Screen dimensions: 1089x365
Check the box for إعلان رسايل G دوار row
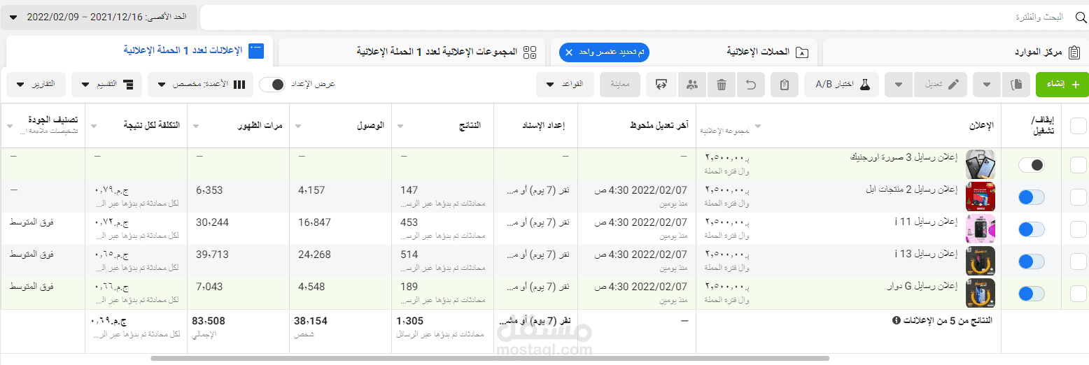click(1079, 294)
